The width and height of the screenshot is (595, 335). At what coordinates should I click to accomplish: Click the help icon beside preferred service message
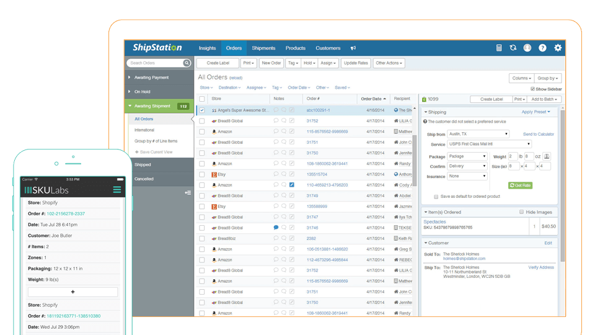click(425, 122)
